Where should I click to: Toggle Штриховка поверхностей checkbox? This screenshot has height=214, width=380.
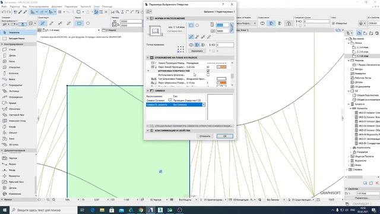208,71
